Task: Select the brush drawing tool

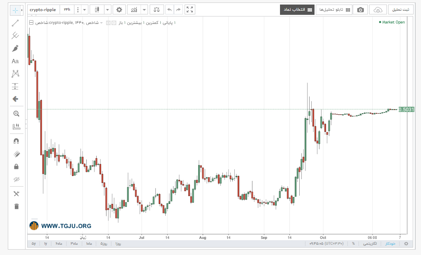Action: [15, 49]
